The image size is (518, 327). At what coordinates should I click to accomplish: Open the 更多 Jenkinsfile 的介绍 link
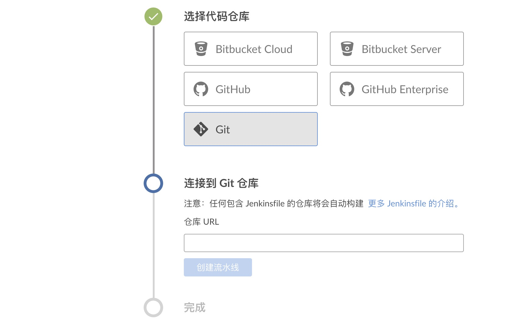(414, 203)
